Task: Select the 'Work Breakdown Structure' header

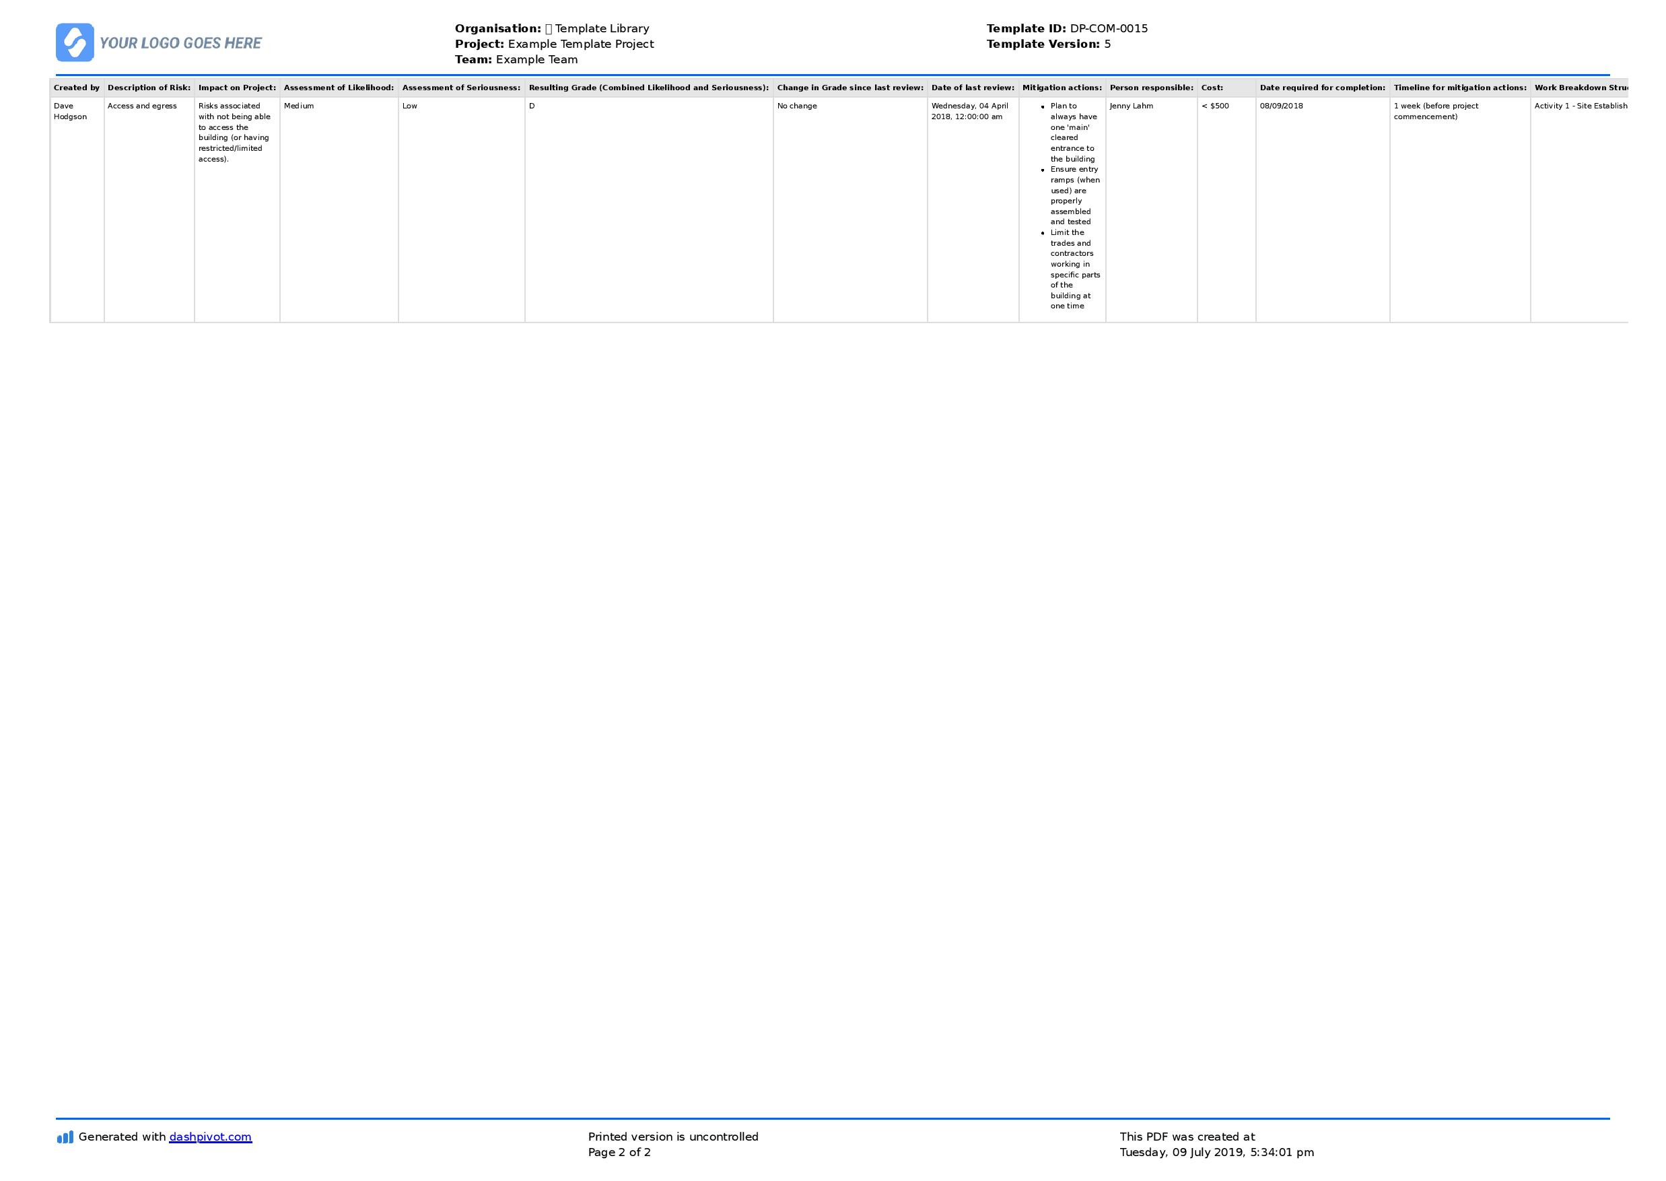Action: (x=1579, y=88)
